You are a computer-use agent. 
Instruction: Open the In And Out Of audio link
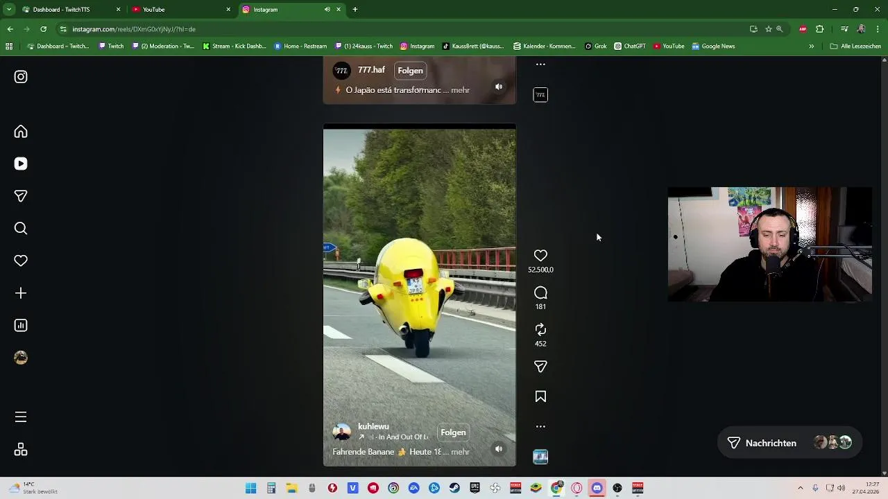(393, 437)
